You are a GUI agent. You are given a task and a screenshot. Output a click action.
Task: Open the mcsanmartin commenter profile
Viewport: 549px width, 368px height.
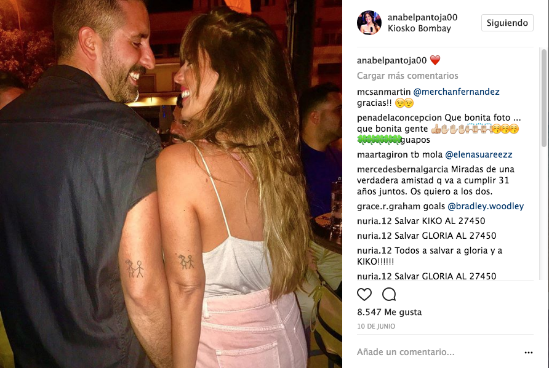click(383, 92)
